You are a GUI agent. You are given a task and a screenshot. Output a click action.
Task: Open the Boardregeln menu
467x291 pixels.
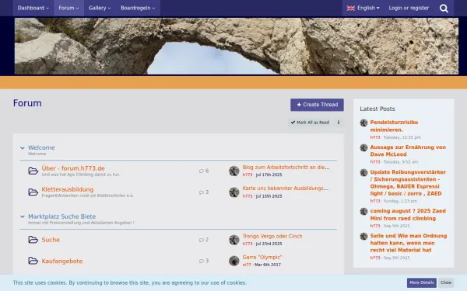[138, 8]
